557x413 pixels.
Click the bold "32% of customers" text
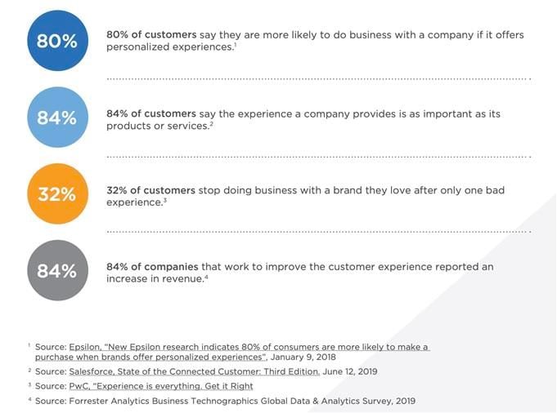click(151, 190)
